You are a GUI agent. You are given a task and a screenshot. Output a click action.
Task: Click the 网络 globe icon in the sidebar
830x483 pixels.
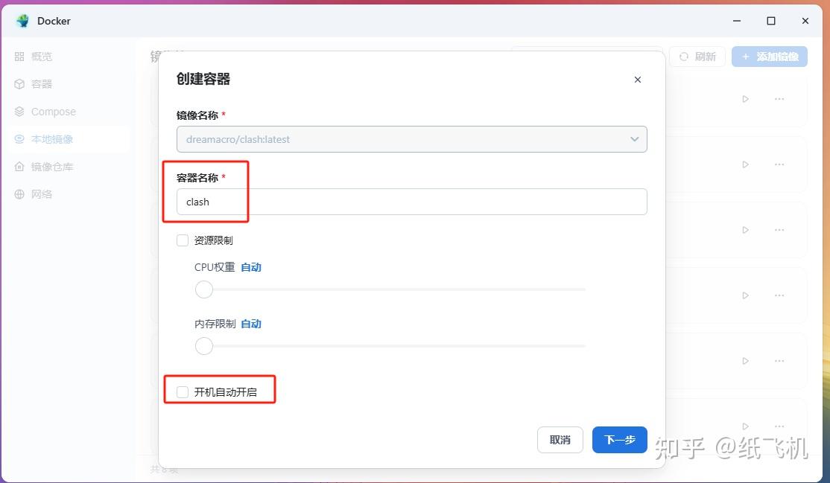(x=20, y=193)
